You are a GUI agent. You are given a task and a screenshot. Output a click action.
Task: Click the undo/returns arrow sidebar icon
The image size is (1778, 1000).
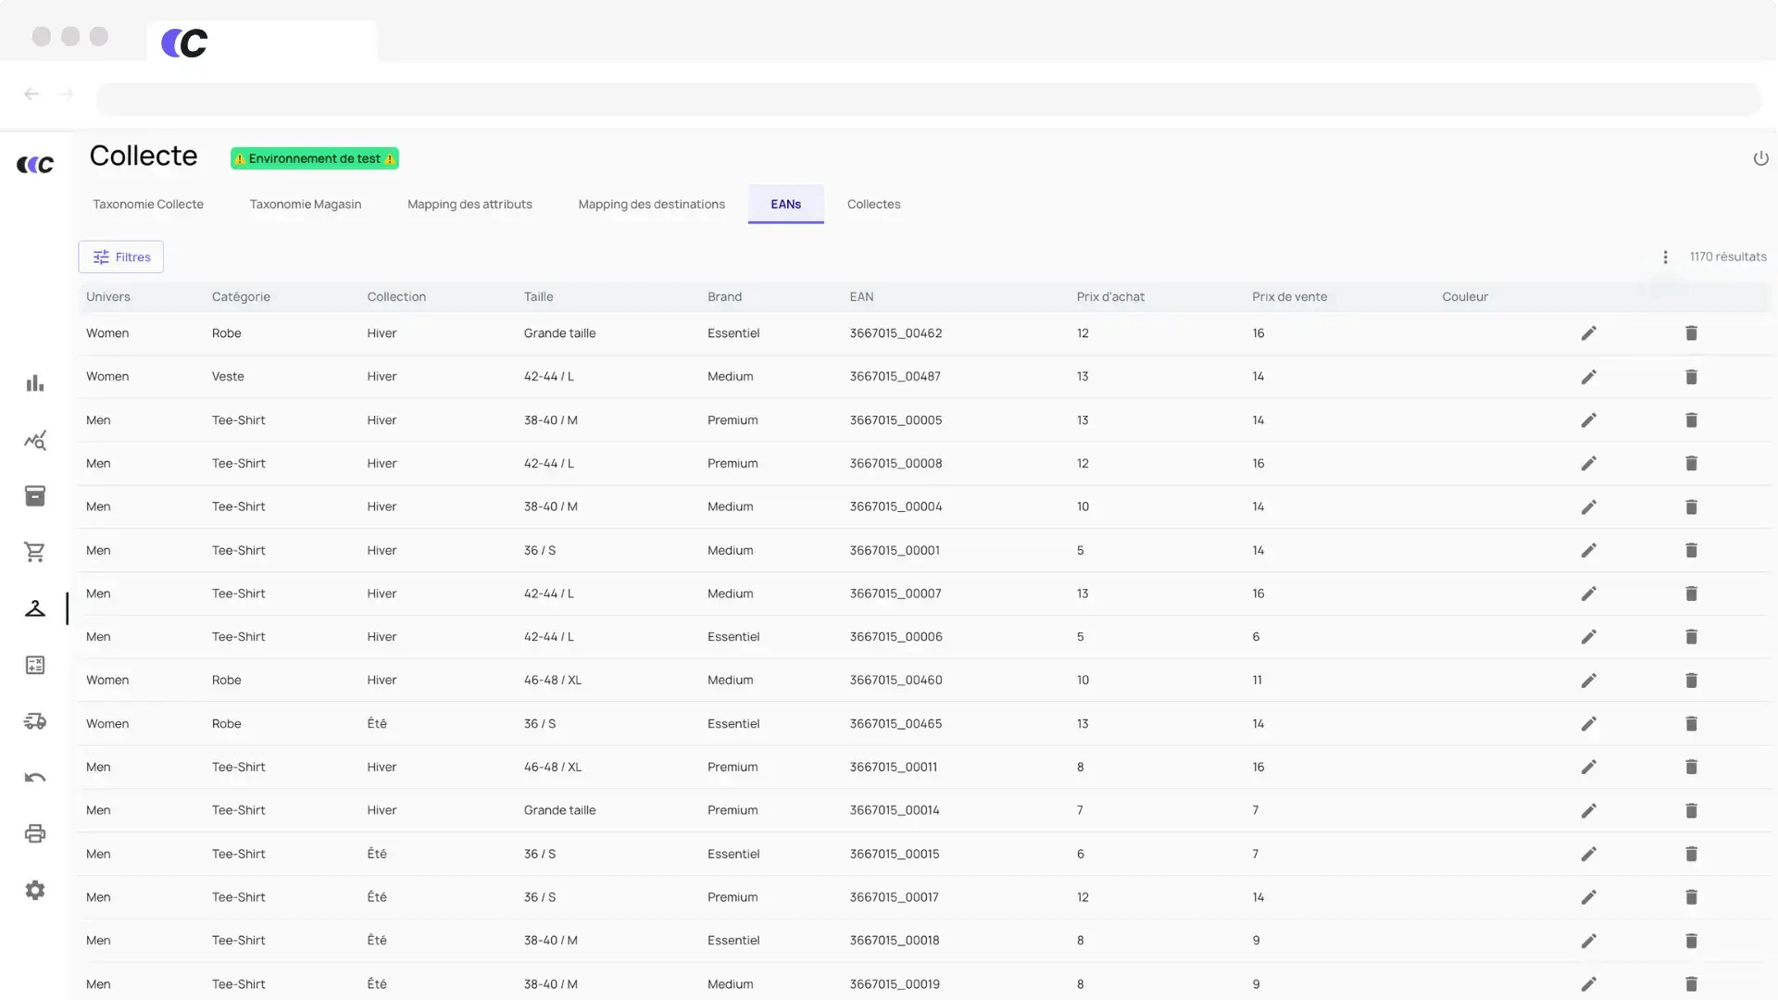pos(35,778)
